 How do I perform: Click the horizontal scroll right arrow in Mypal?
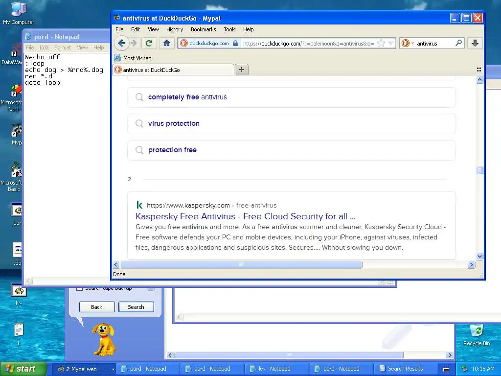(471, 265)
